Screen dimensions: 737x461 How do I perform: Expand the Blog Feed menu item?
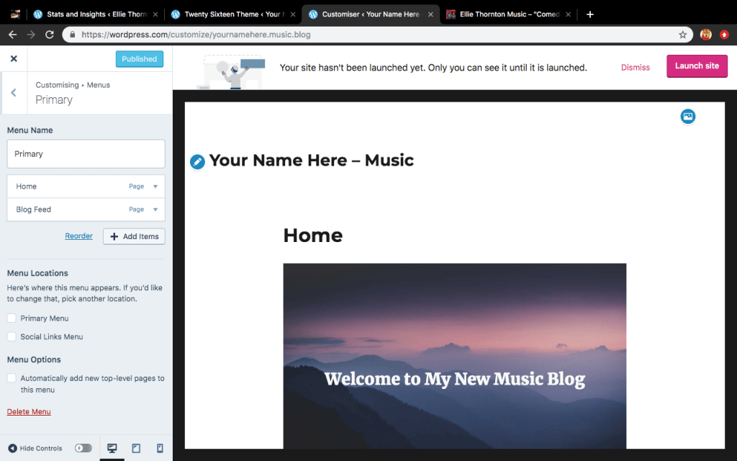point(155,210)
